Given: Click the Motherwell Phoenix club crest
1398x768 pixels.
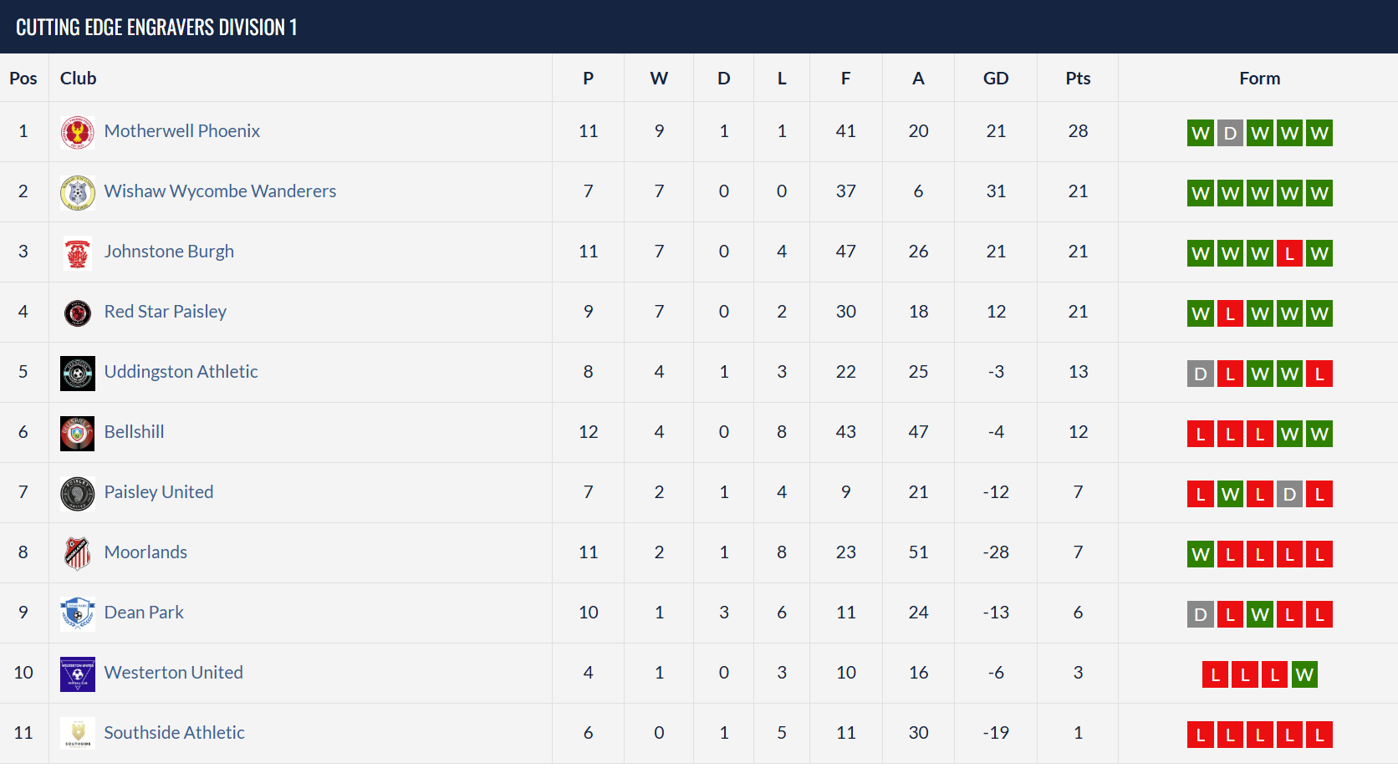Looking at the screenshot, I should point(78,132).
